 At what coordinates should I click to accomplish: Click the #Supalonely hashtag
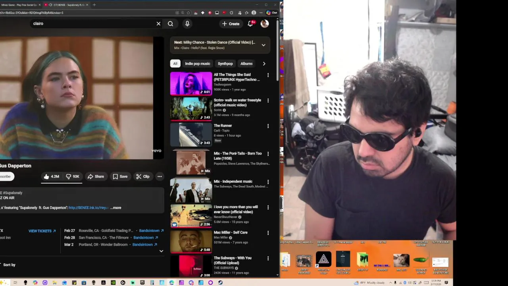tap(13, 193)
